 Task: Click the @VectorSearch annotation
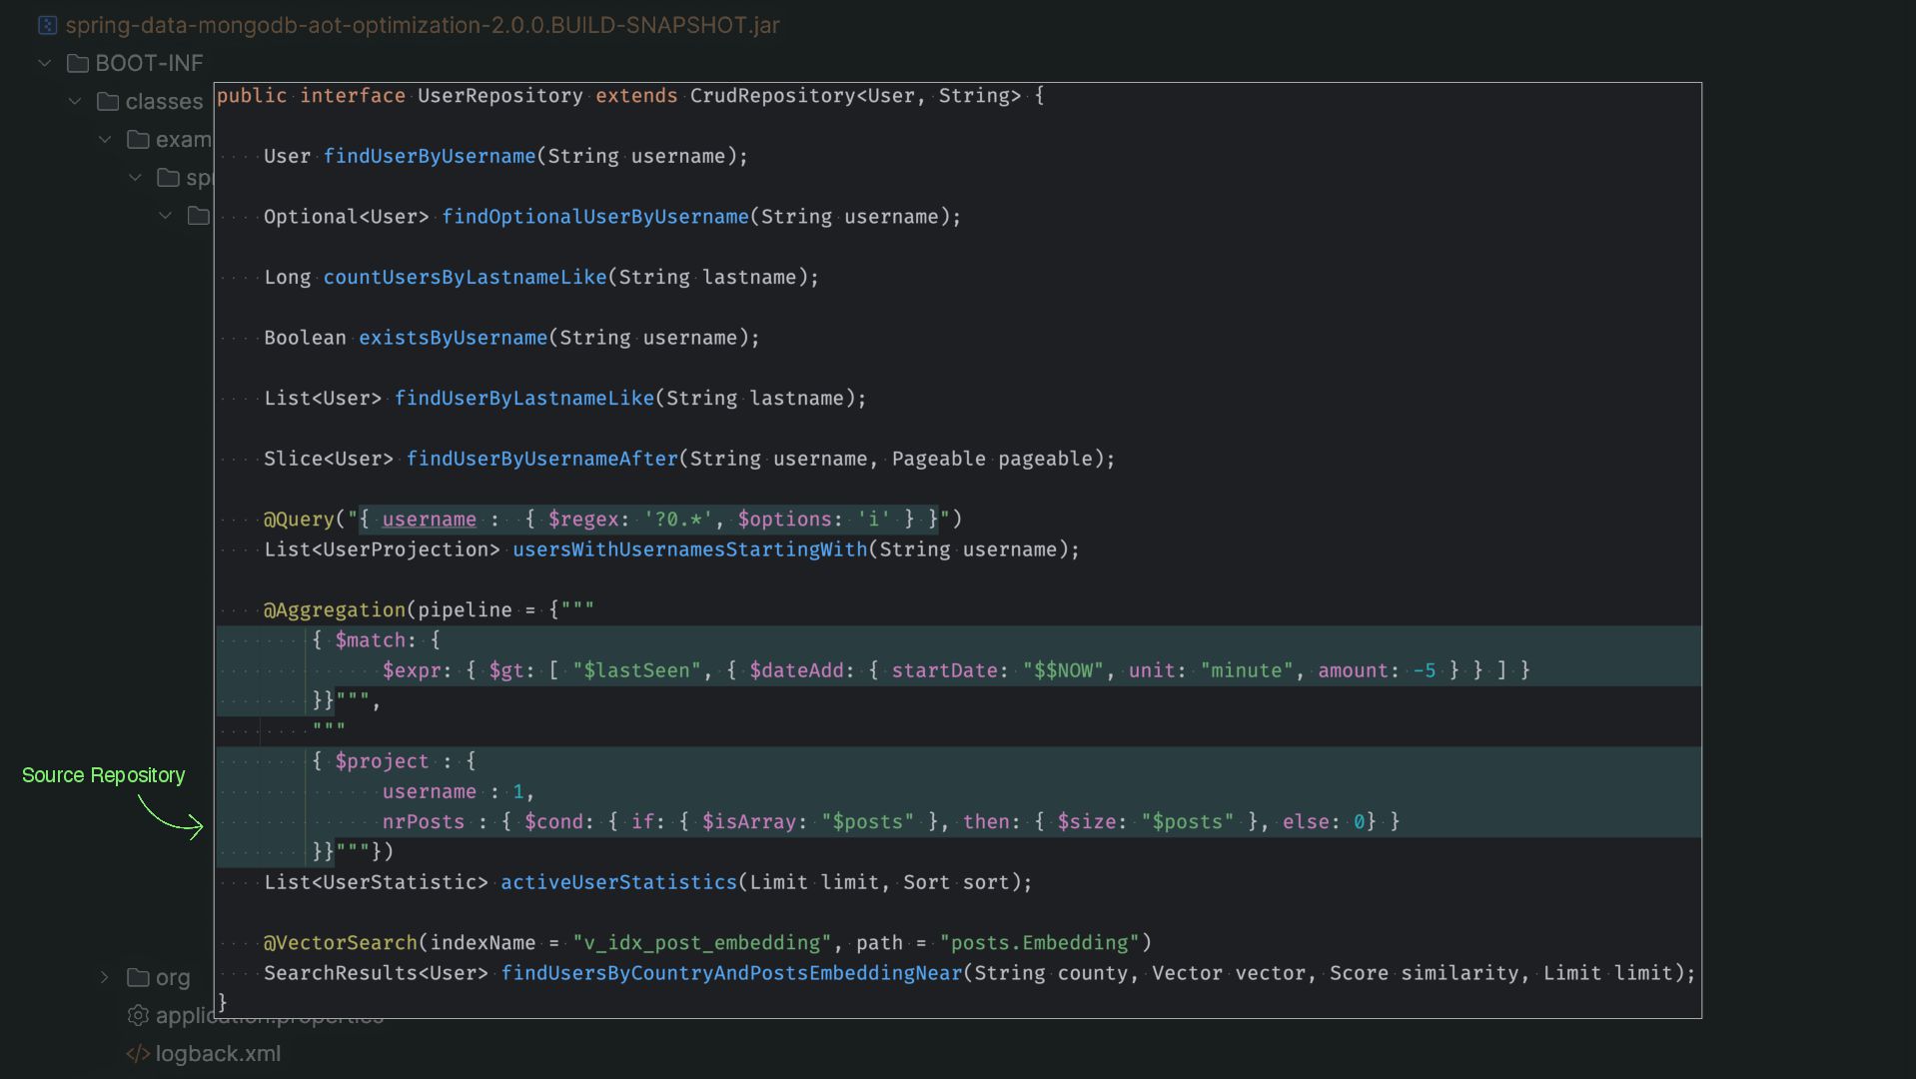[341, 942]
